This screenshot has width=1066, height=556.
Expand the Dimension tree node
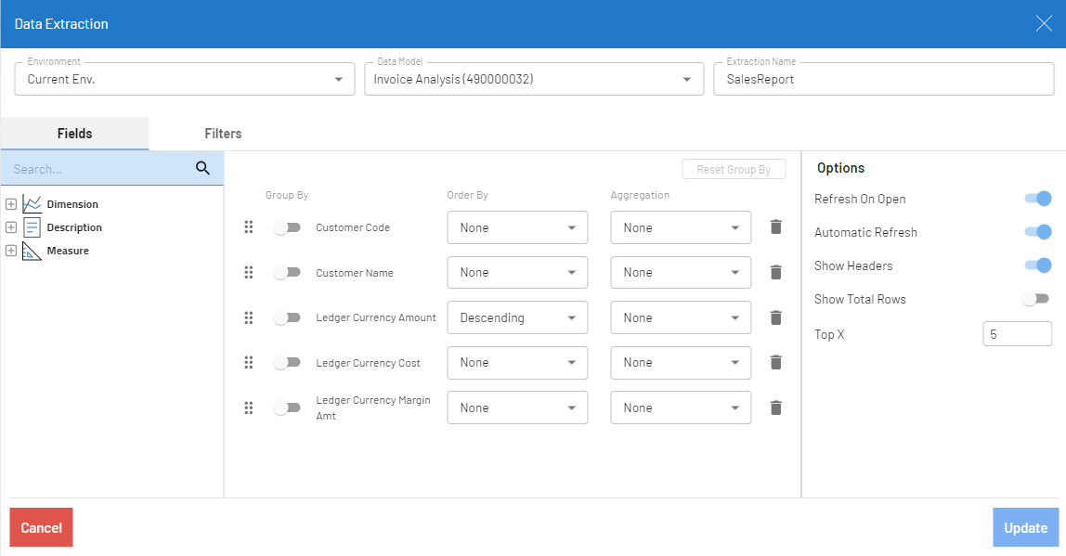coord(11,204)
